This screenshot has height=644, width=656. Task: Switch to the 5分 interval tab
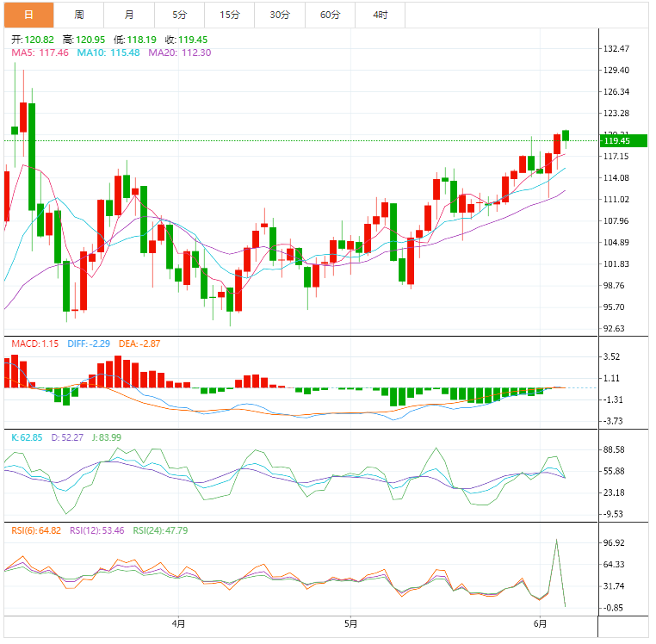[x=179, y=15]
